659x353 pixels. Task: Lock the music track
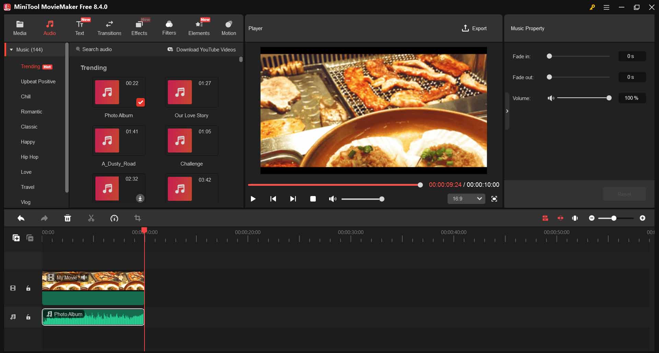click(x=28, y=317)
